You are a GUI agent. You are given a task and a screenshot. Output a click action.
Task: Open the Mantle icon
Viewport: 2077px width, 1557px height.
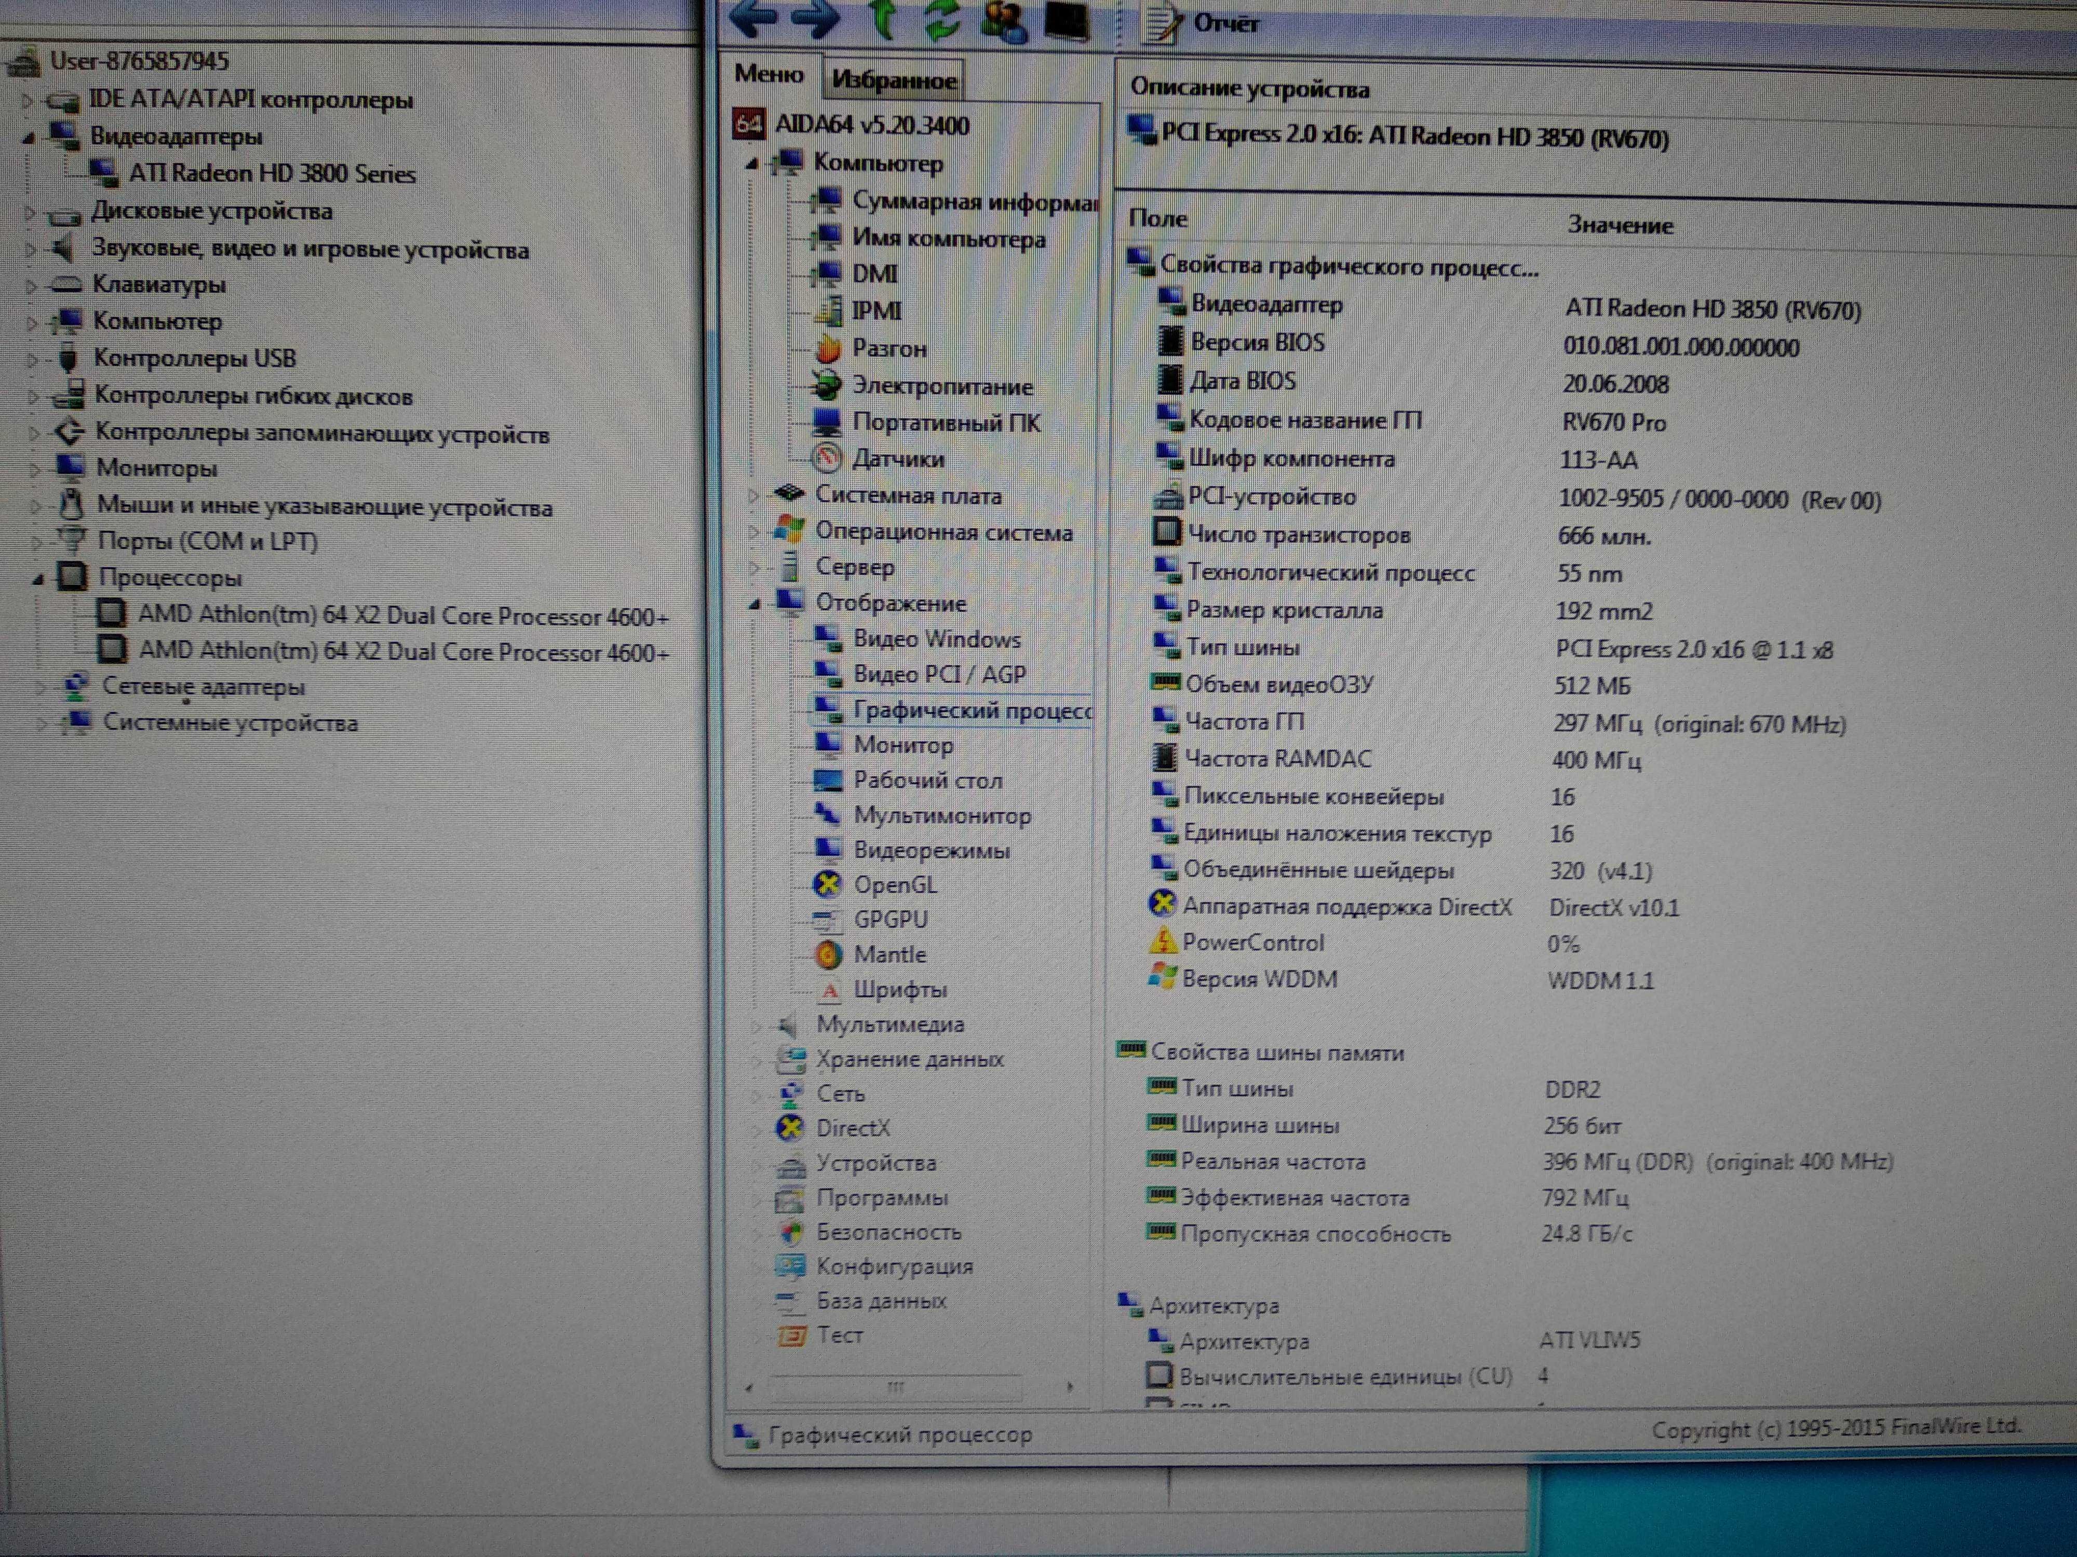click(828, 954)
